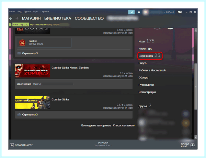
Task: Open Скриншоты 3 under Dota 2
Action: 30,53
